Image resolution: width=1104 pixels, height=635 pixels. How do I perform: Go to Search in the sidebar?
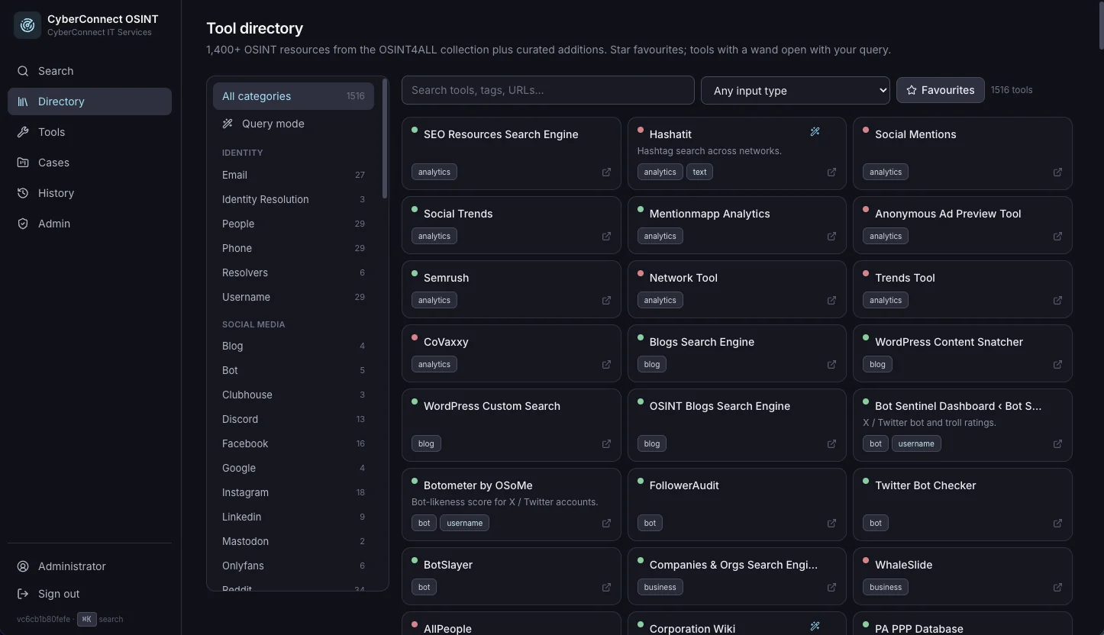tap(89, 71)
